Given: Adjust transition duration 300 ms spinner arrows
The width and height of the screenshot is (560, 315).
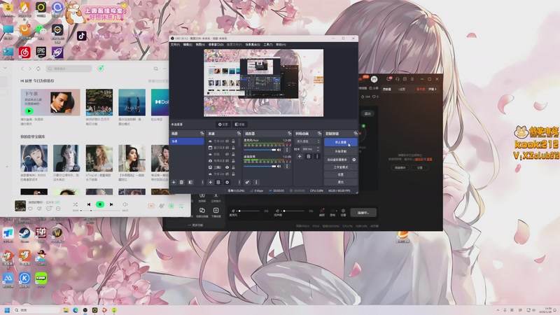Looking at the screenshot, I should (318, 149).
